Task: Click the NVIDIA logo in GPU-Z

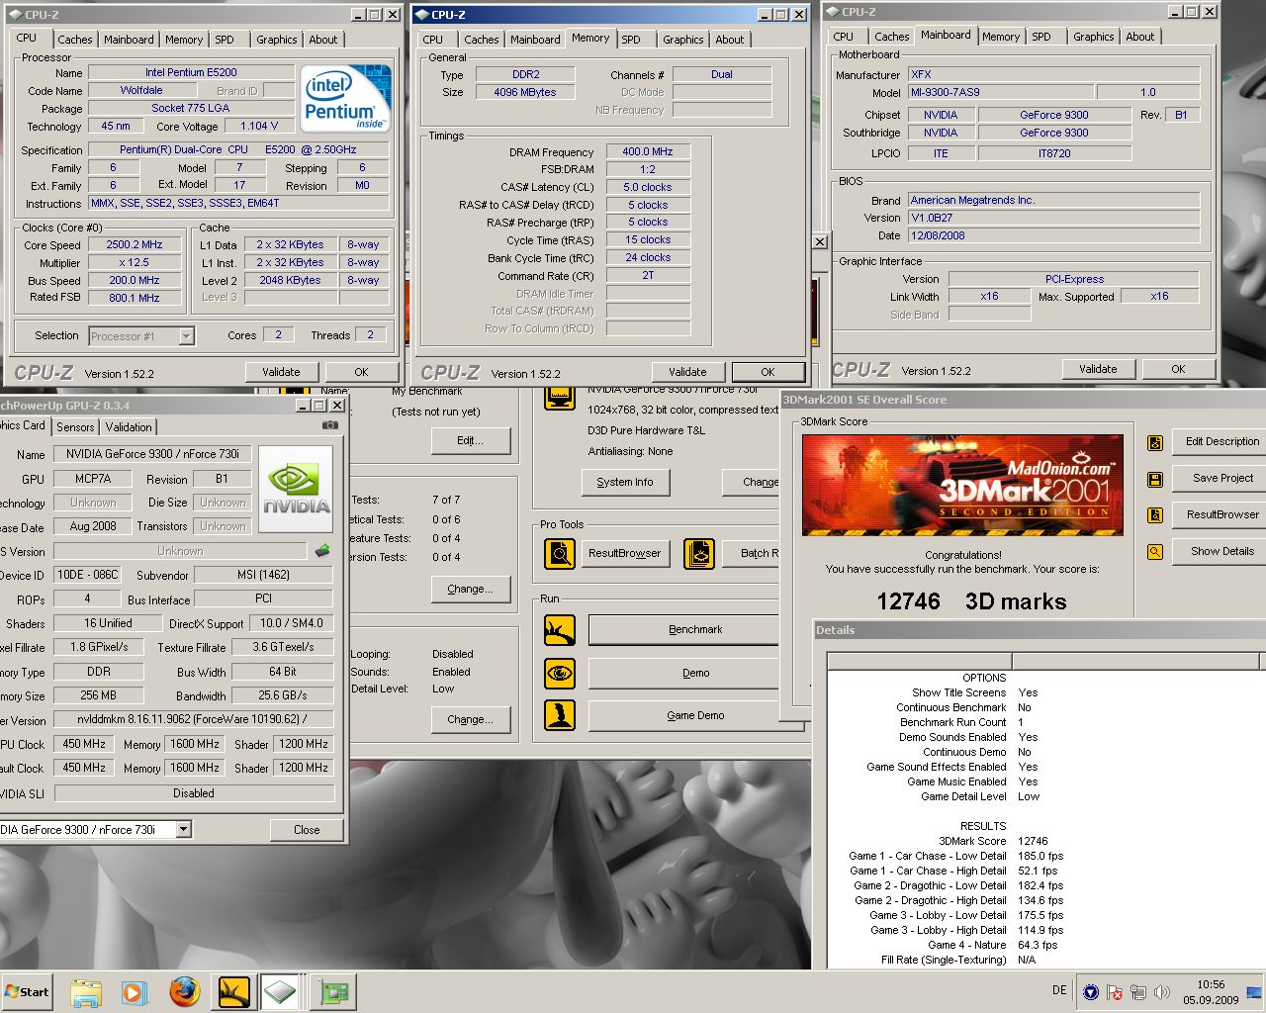Action: 297,489
